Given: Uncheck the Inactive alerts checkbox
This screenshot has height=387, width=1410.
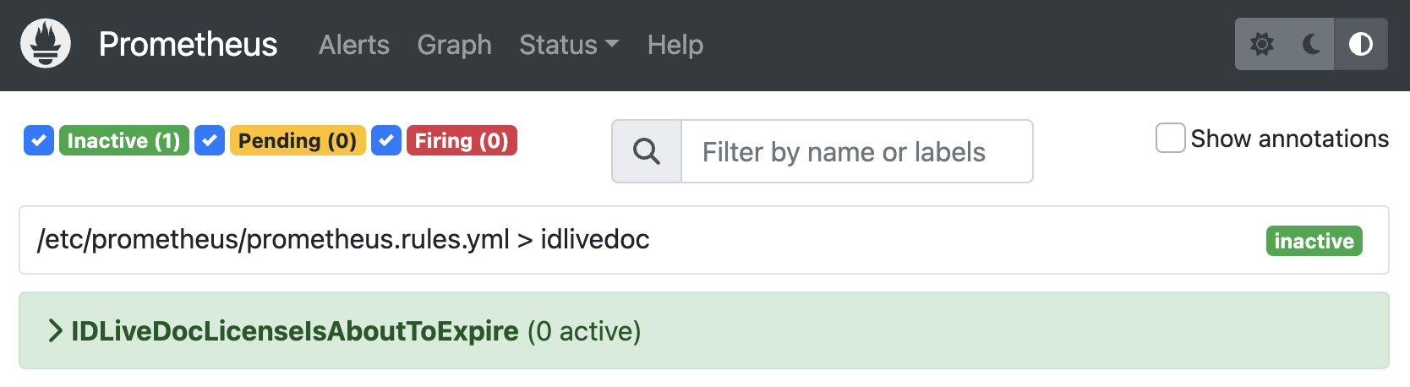Looking at the screenshot, I should coord(39,140).
